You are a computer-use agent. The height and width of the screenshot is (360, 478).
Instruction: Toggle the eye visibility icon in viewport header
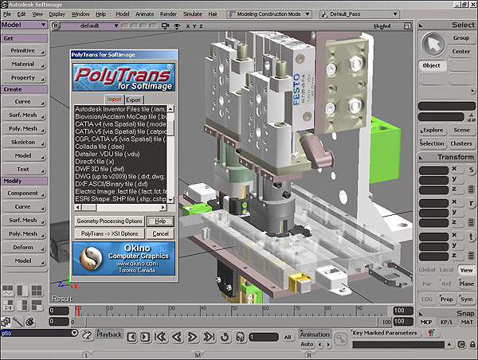(177, 26)
